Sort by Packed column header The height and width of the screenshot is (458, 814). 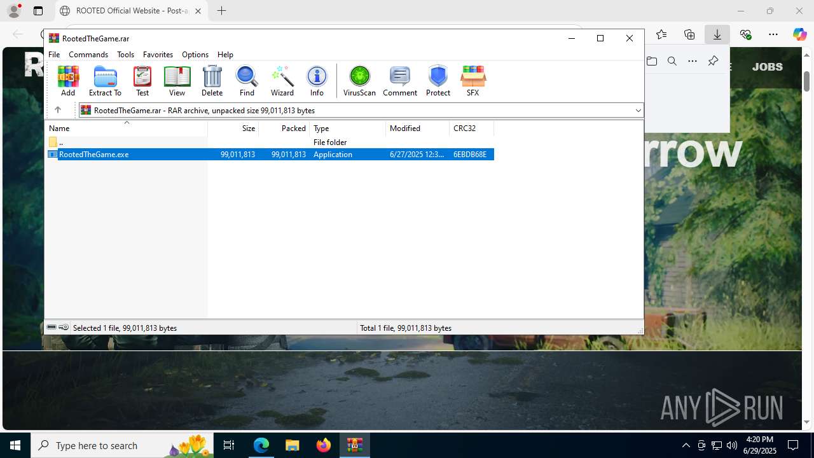(x=284, y=128)
